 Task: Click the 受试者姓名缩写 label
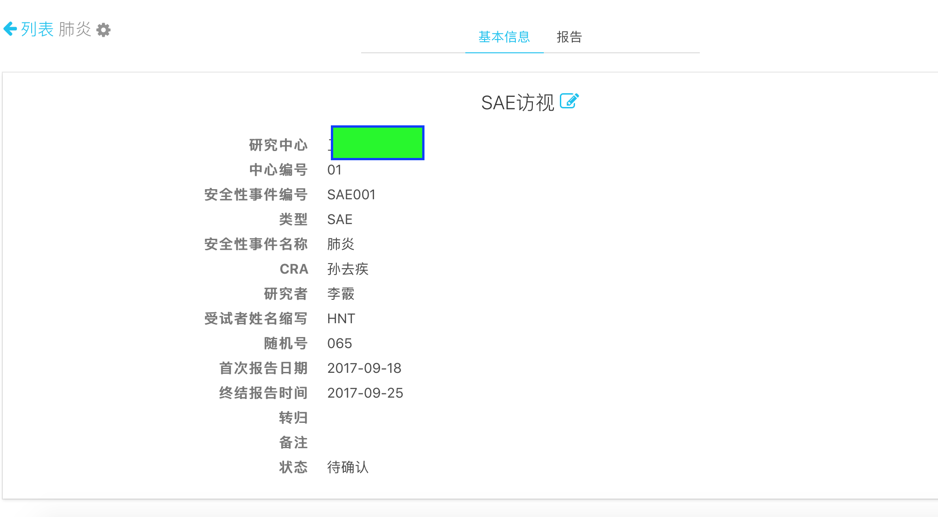pos(256,319)
